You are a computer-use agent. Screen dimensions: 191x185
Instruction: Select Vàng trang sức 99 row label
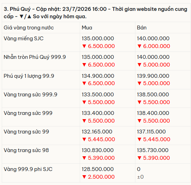26,132
